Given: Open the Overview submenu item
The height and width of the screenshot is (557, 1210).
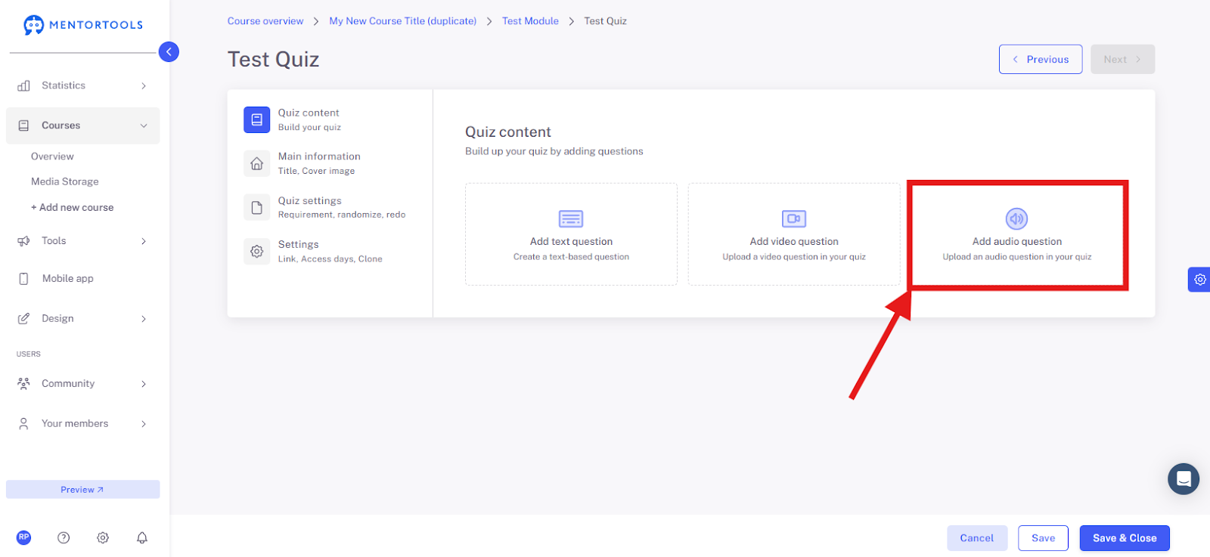Looking at the screenshot, I should pyautogui.click(x=52, y=156).
